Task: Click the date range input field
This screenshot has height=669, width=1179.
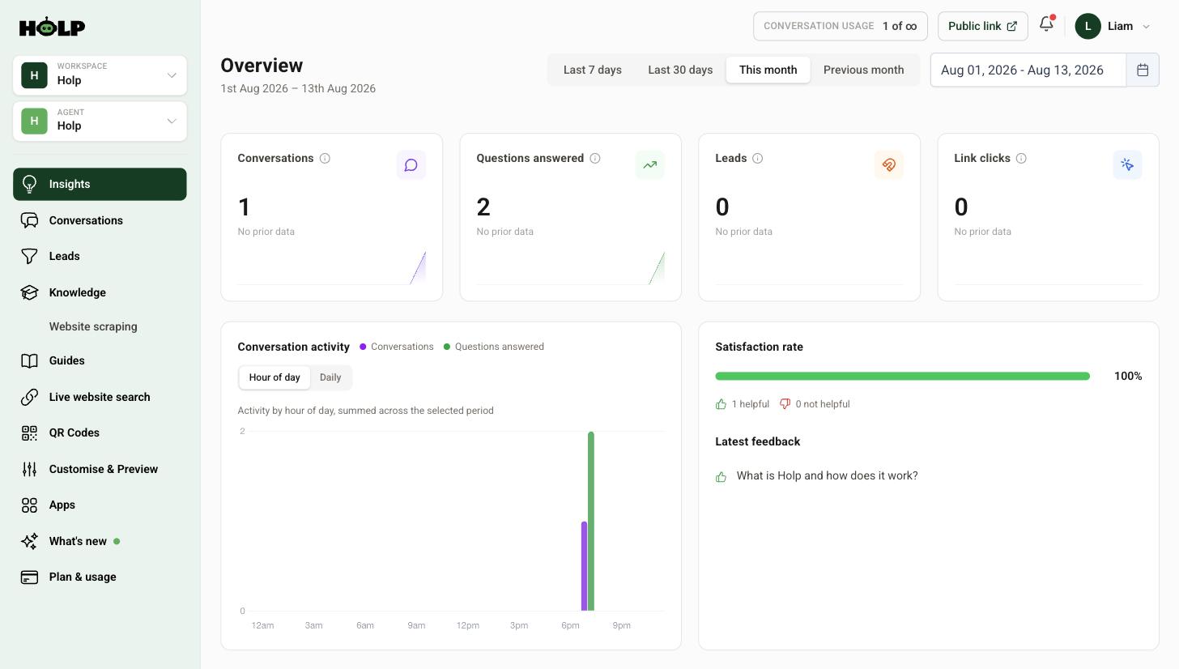Action: coord(1028,70)
